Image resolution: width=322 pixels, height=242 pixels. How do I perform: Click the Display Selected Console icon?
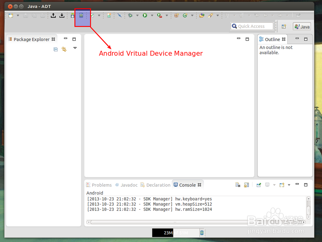267,185
